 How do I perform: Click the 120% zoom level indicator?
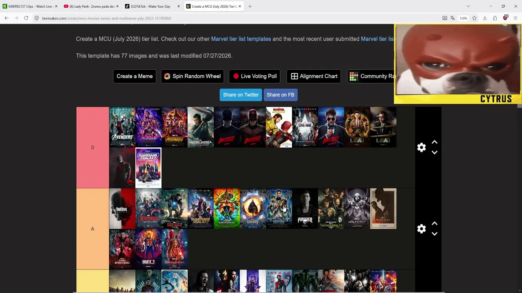point(463,18)
